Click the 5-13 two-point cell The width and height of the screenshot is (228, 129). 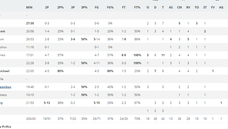pos(47,103)
